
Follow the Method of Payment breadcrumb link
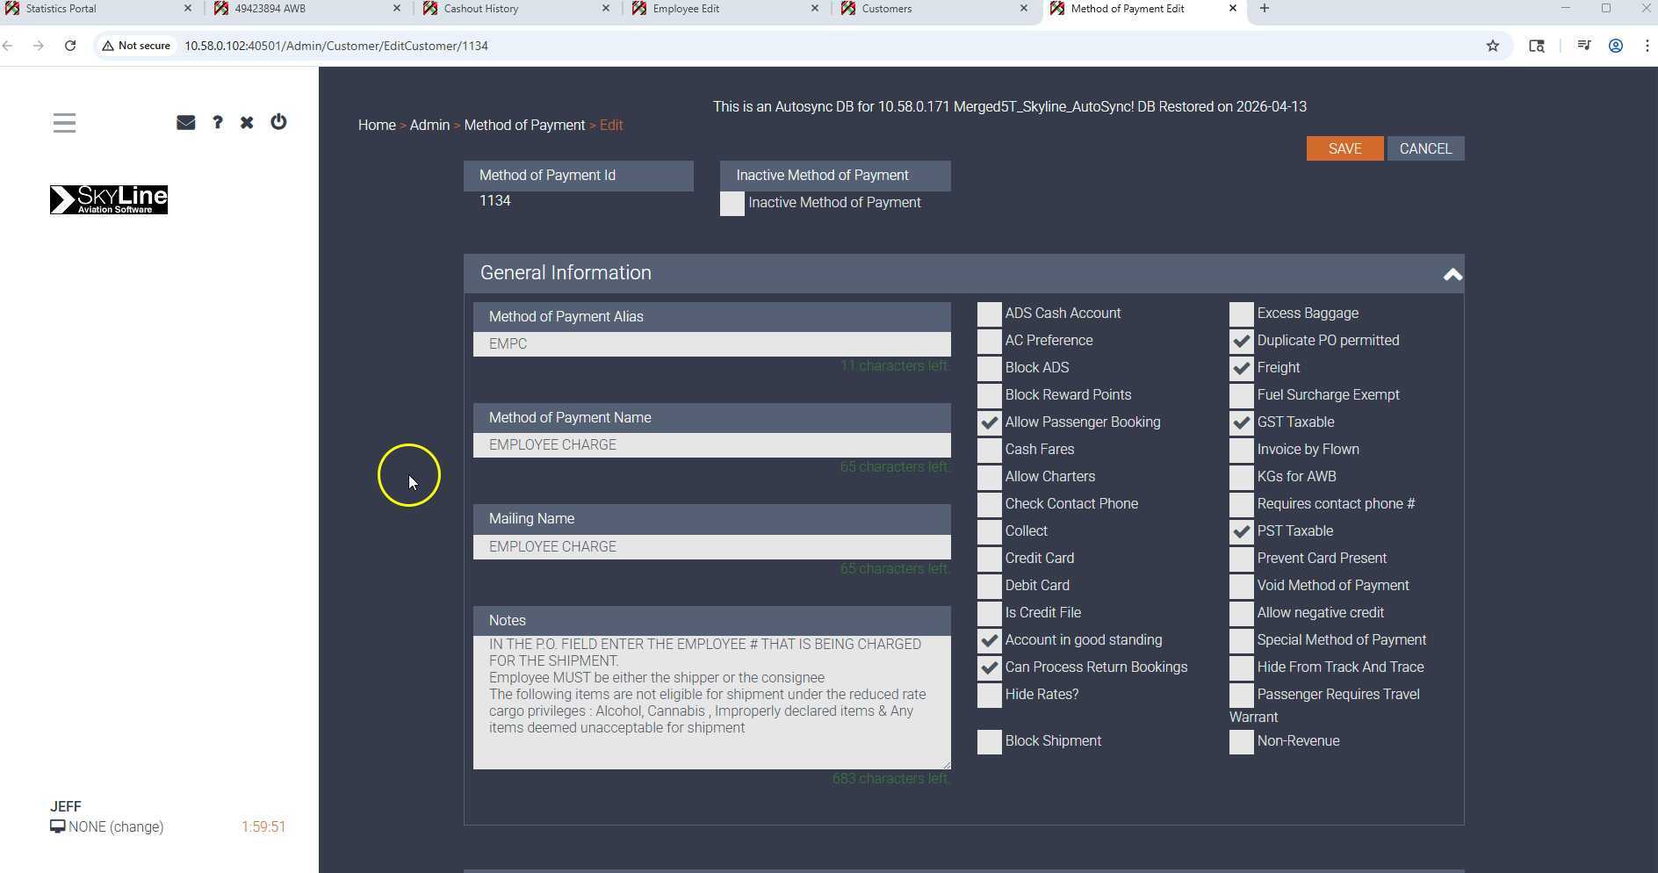[524, 125]
